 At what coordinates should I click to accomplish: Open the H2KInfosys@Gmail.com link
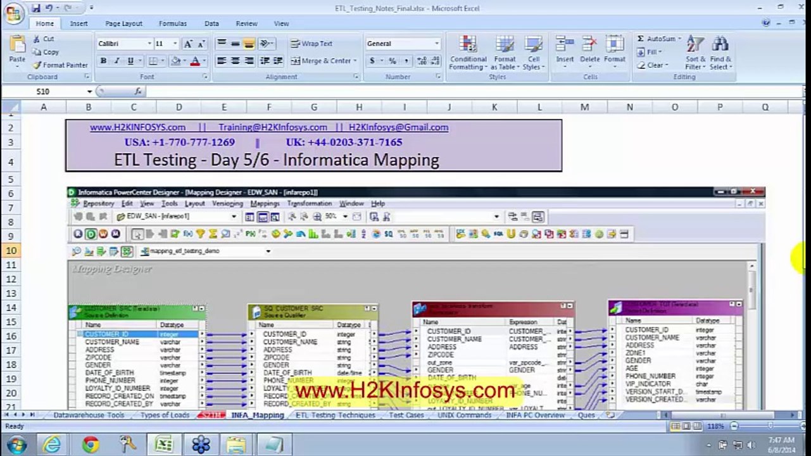coord(398,127)
